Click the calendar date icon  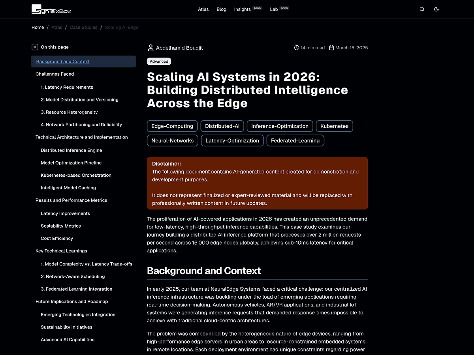pyautogui.click(x=331, y=48)
